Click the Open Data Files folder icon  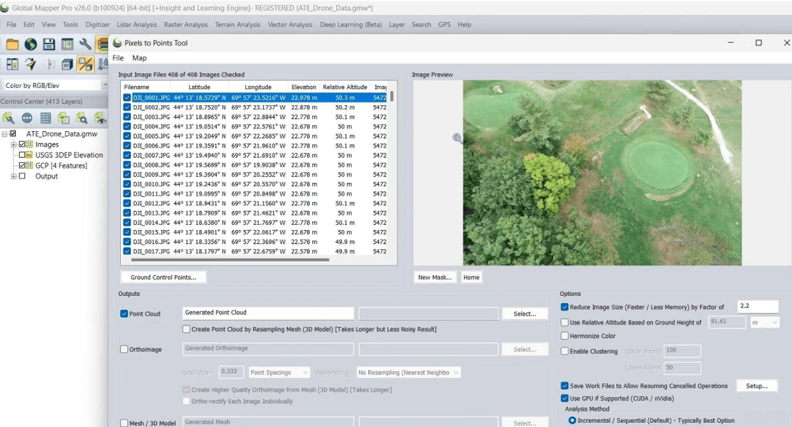[13, 44]
